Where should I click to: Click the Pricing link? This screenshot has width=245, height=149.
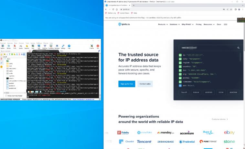[x=198, y=24]
